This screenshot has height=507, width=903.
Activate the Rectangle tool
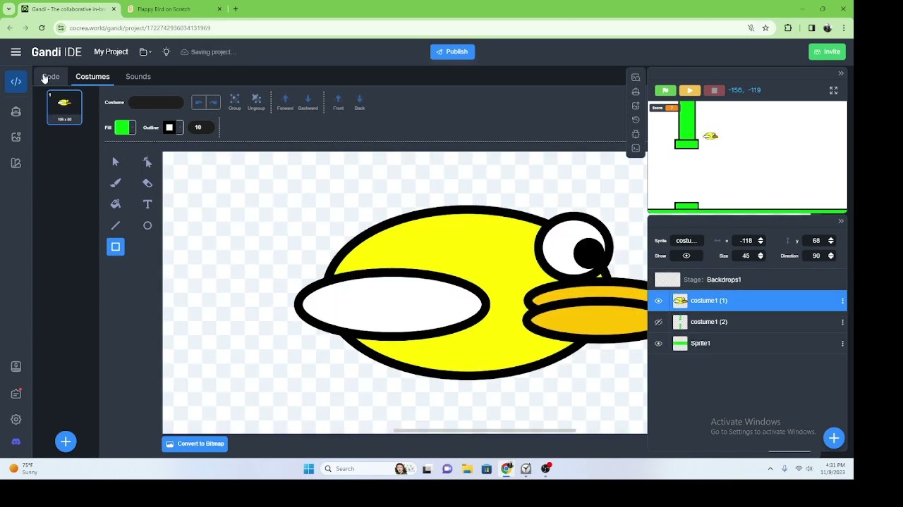coord(116,246)
